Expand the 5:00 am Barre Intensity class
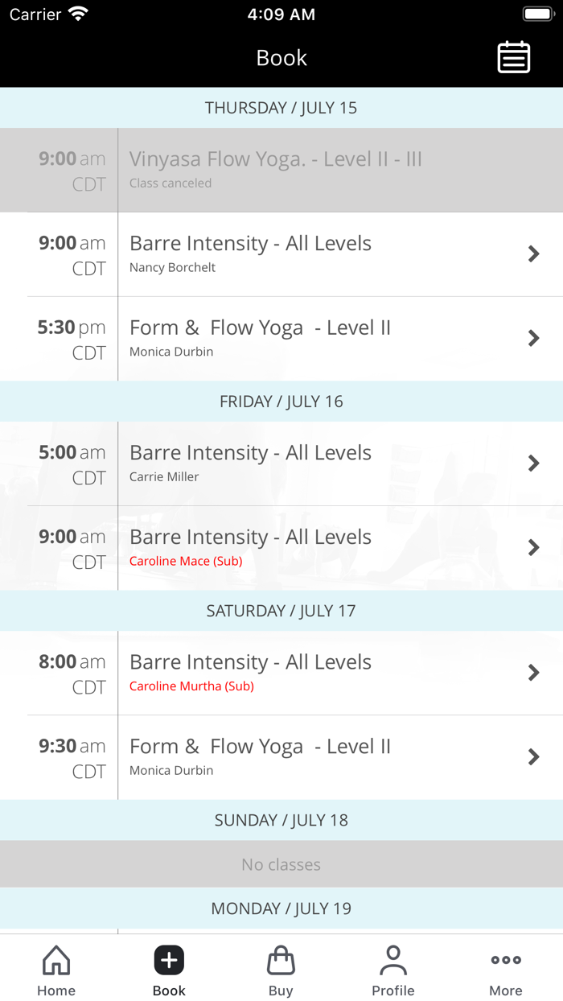563x1001 pixels. 281,463
